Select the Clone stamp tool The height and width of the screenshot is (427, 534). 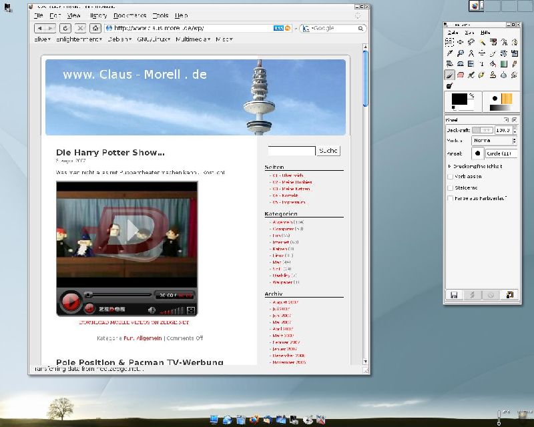pyautogui.click(x=493, y=75)
